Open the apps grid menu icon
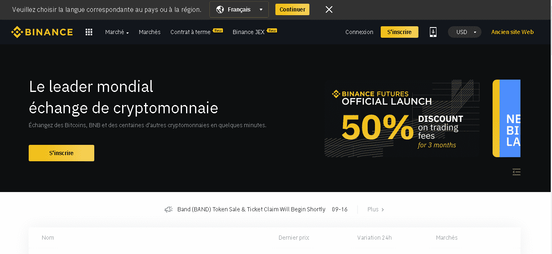Image resolution: width=552 pixels, height=254 pixels. tap(89, 32)
